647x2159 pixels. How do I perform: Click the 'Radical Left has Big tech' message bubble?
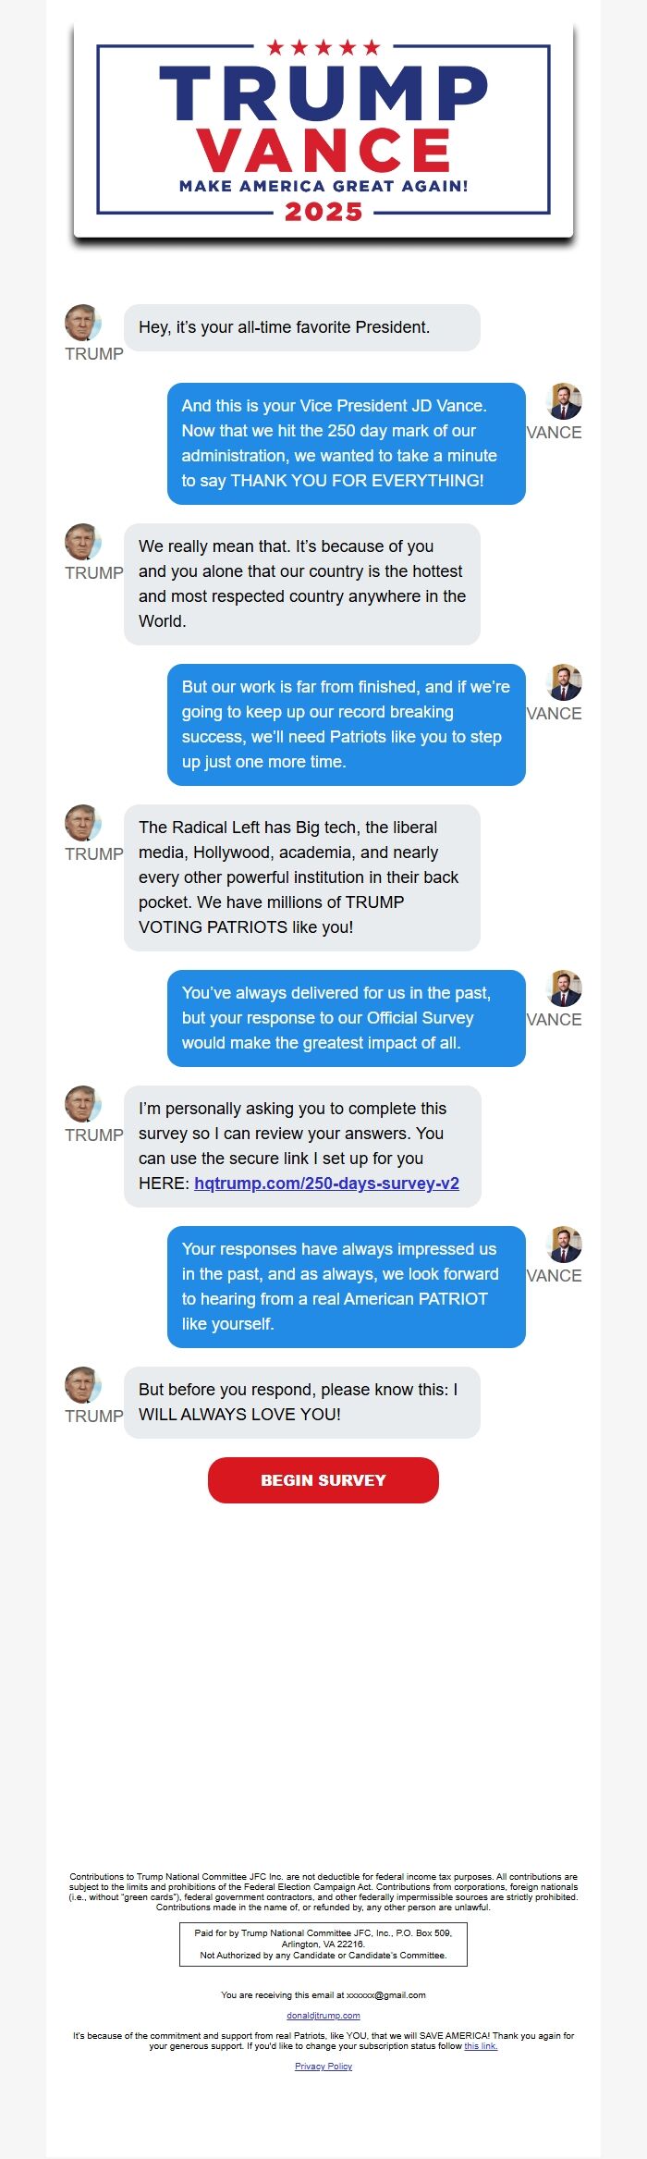[x=301, y=877]
